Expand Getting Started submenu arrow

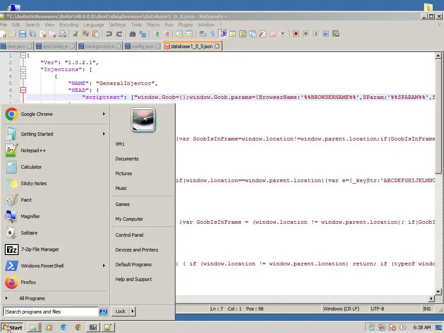(104, 134)
